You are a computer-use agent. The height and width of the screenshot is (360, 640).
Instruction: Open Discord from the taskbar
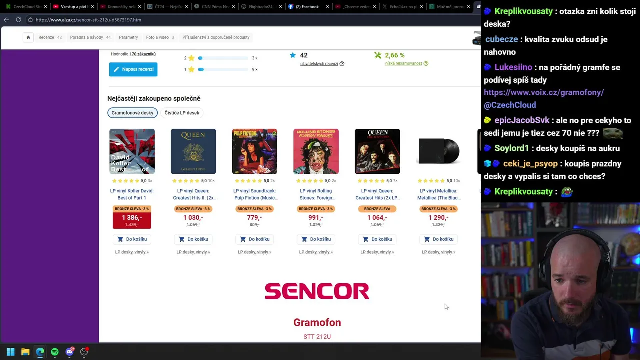point(70,352)
